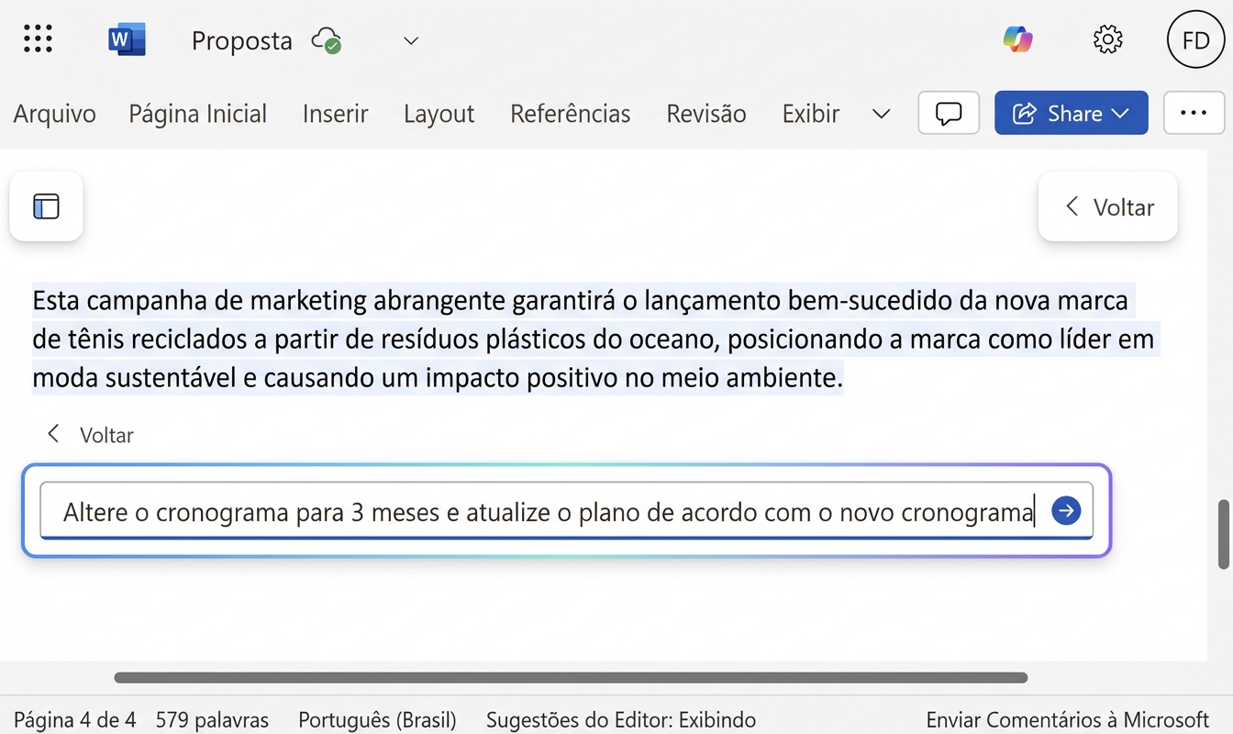
Task: Click Português (Brasil) language indicator
Action: 377,719
